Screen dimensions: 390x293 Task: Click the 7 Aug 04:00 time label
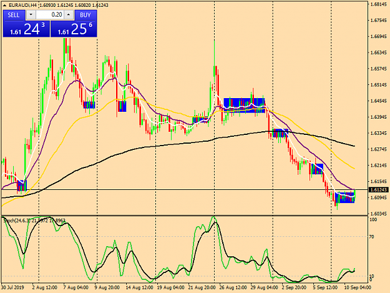pyautogui.click(x=76, y=287)
